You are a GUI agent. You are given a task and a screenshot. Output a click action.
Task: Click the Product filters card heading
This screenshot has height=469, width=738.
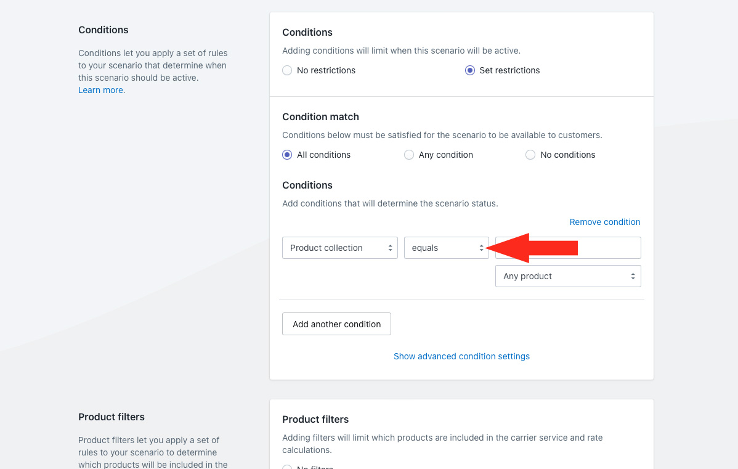click(x=315, y=419)
